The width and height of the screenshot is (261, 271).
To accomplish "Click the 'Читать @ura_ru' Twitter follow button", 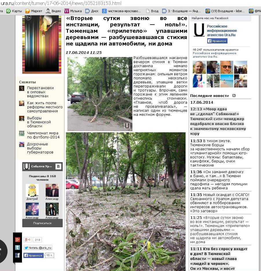I will (38, 248).
